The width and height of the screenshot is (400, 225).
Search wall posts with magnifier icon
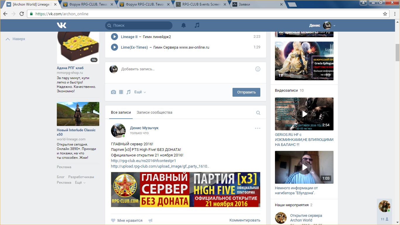point(258,113)
